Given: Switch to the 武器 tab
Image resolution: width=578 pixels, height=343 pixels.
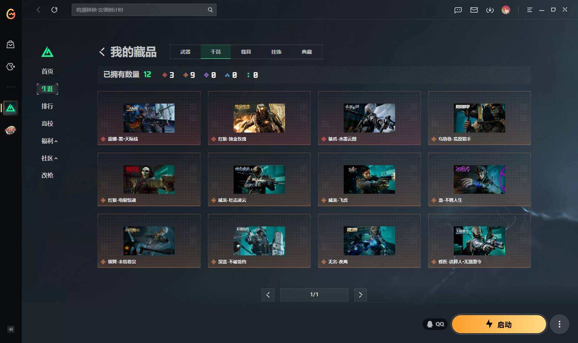Looking at the screenshot, I should pos(185,52).
